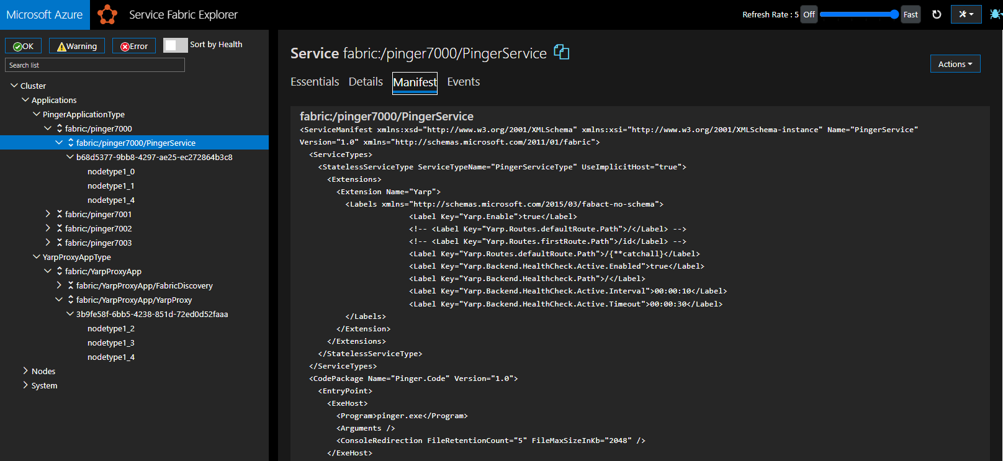Click the manifest heading fabric:/pinger7000/PingerService

(x=387, y=116)
